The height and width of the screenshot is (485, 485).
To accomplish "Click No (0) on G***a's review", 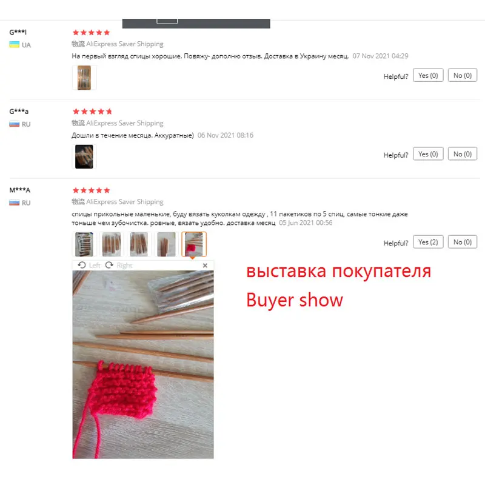I will 463,154.
